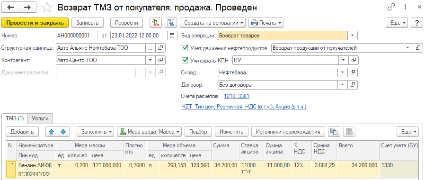Open Возврат продукции от получателей record icon
The image size is (425, 180).
(x=418, y=48)
